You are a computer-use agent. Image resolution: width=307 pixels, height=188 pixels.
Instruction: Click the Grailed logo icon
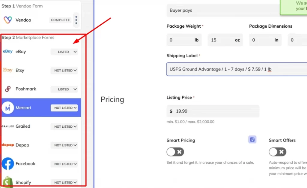[x=8, y=126]
